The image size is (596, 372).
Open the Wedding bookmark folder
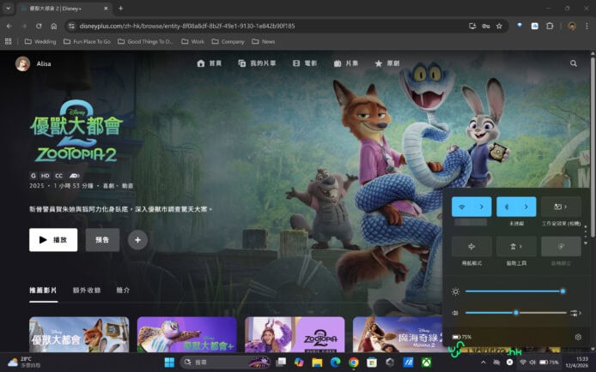click(40, 41)
